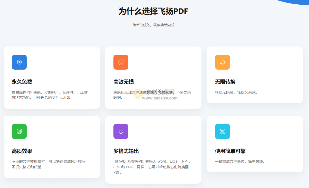Viewport: 309px width, 188px height.
Task: Click the blue 永久免费 feature icon
Action: coord(19,62)
